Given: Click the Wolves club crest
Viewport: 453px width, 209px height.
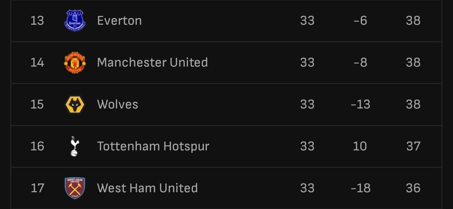Looking at the screenshot, I should 75,104.
